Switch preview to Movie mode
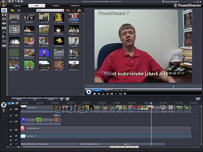The image size is (203, 152). [106, 90]
